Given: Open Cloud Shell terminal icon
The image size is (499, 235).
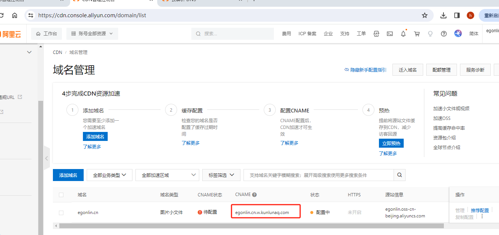Looking at the screenshot, I should [x=390, y=34].
